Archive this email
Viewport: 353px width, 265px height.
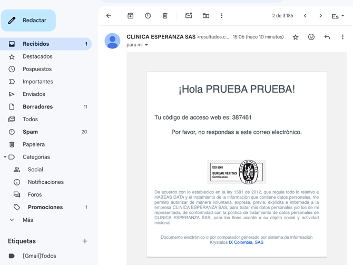(x=131, y=16)
